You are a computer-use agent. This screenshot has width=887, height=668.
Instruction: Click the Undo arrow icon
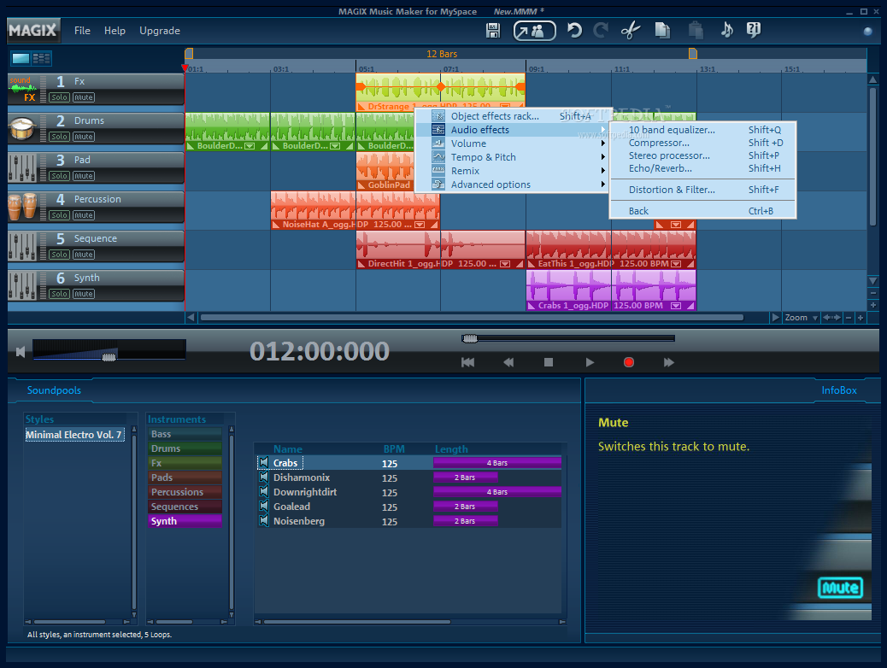click(574, 30)
